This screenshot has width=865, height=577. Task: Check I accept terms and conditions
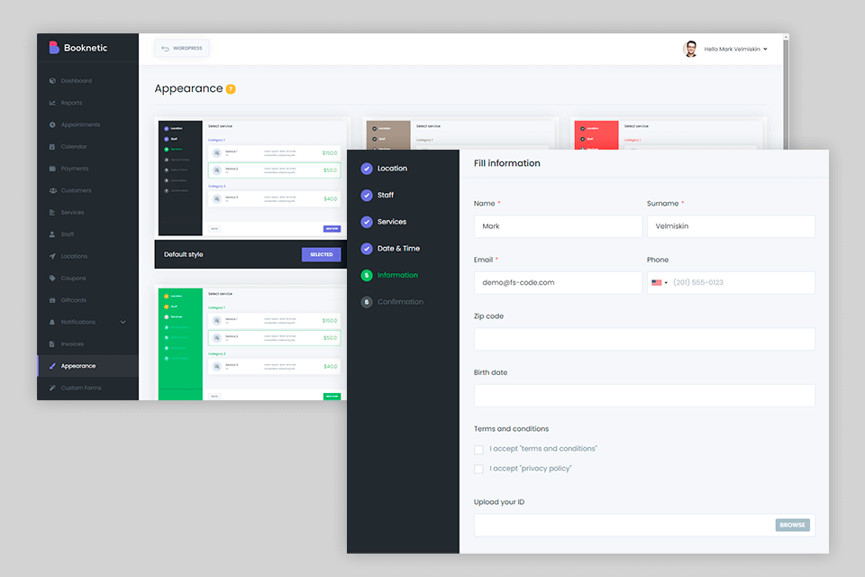pyautogui.click(x=478, y=450)
